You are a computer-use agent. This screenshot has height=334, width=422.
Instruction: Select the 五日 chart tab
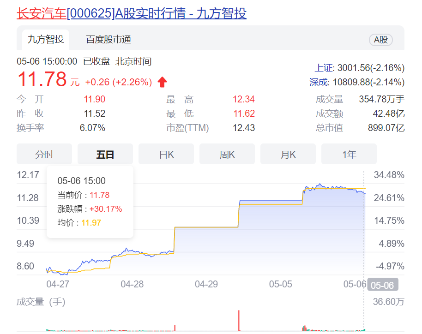click(105, 154)
